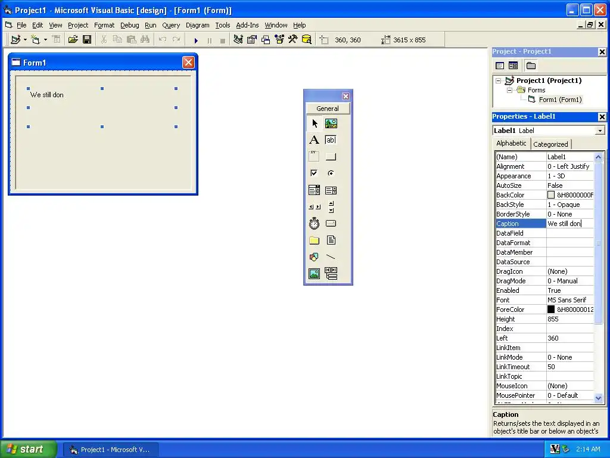Click the Start button
Screen dimensions: 610x458
(x=28, y=449)
